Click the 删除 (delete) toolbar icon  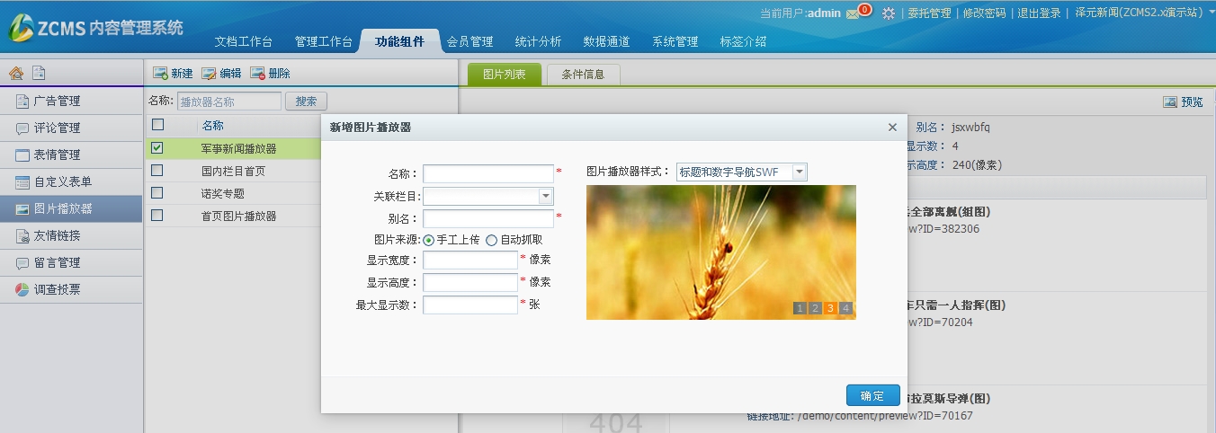click(257, 74)
